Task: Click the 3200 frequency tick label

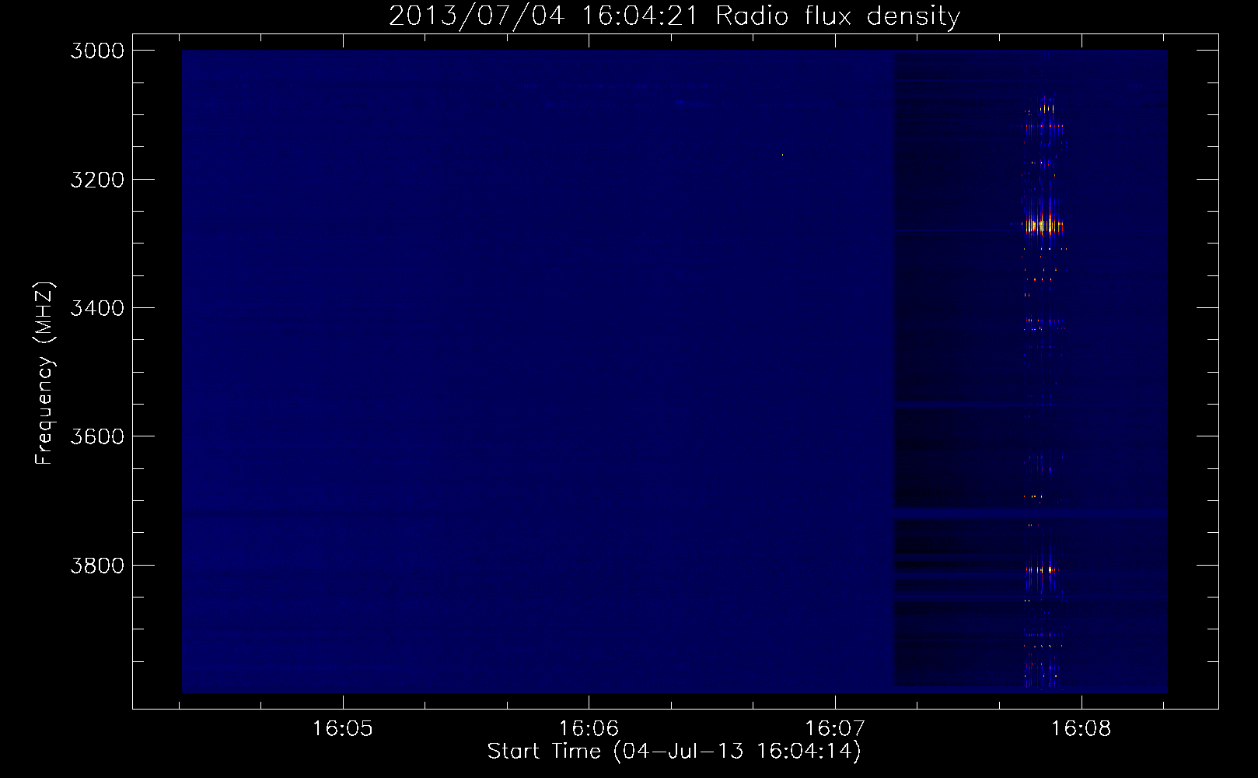Action: pos(97,180)
